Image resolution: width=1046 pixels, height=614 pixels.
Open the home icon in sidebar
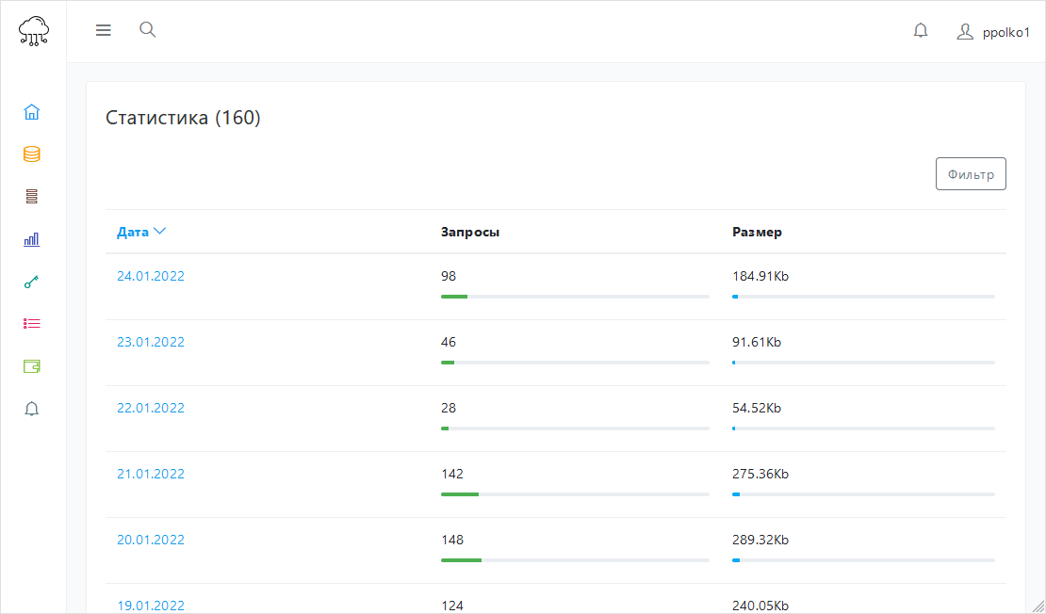32,112
